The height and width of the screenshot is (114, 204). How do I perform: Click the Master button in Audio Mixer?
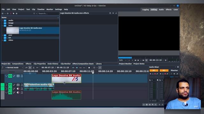point(174,70)
